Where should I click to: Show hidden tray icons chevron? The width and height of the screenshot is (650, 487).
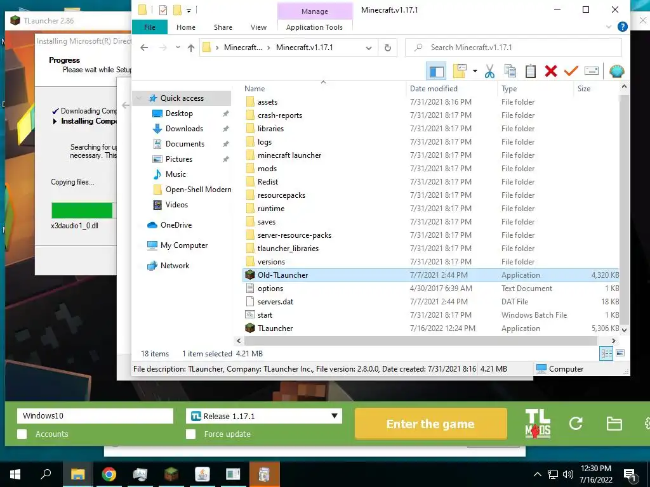pos(537,474)
